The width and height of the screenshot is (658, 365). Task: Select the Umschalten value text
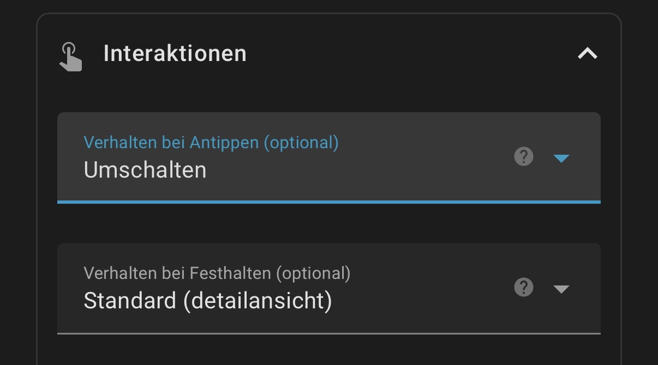pos(145,170)
